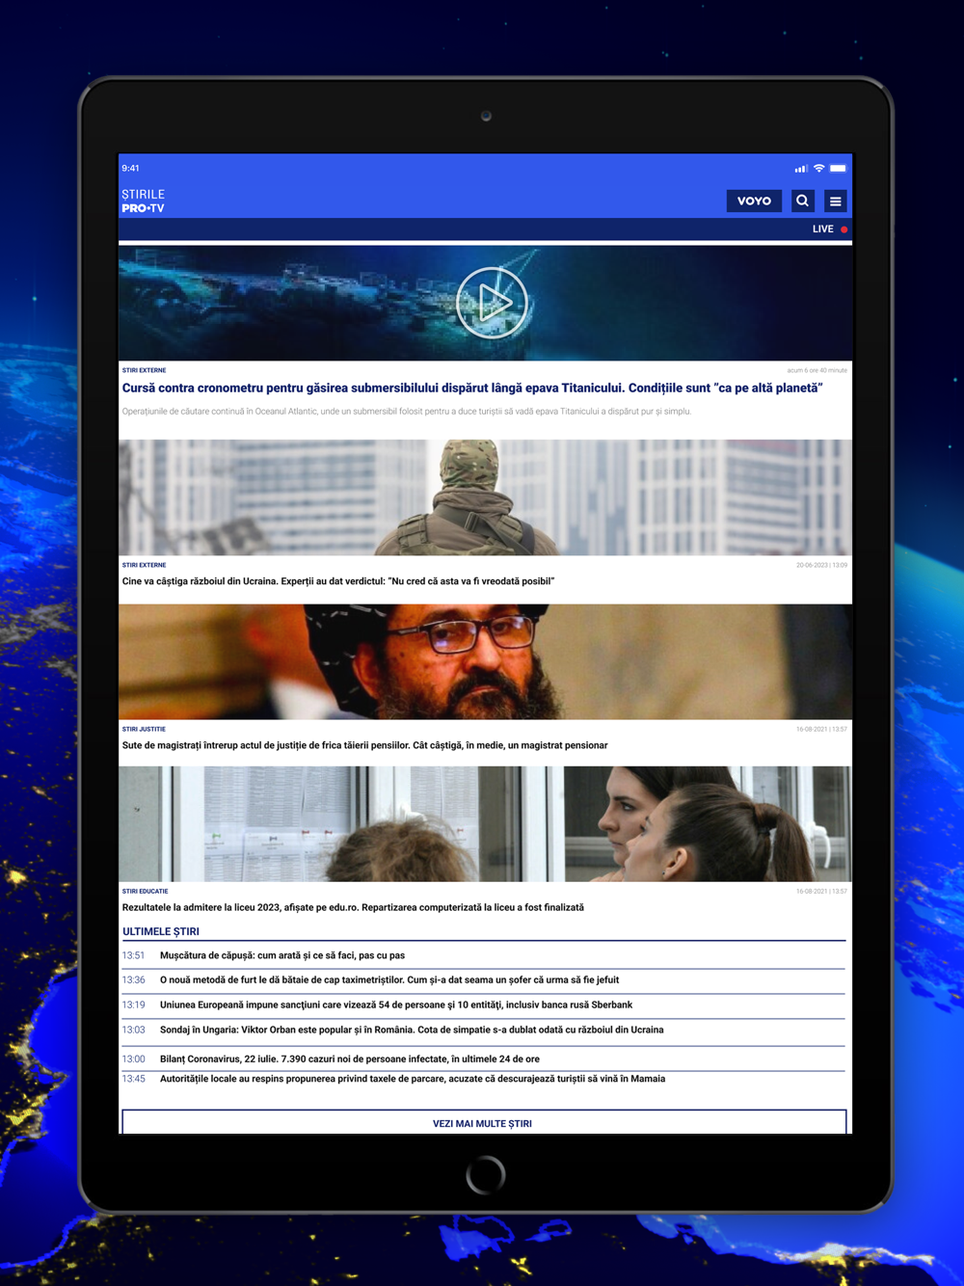This screenshot has height=1286, width=964.
Task: Tap the 'acum 6 ore 40 minute' timestamp
Action: point(817,370)
